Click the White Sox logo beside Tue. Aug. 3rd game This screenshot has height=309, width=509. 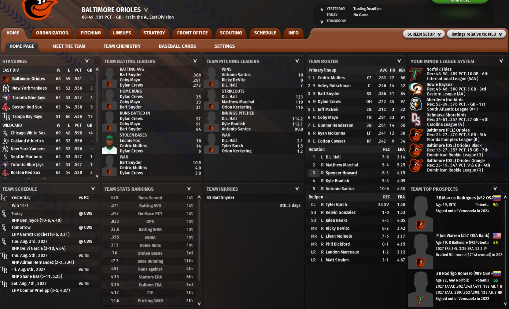coord(4,242)
